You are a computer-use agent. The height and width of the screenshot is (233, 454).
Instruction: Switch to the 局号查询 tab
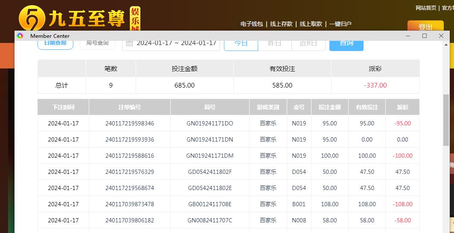pos(97,43)
